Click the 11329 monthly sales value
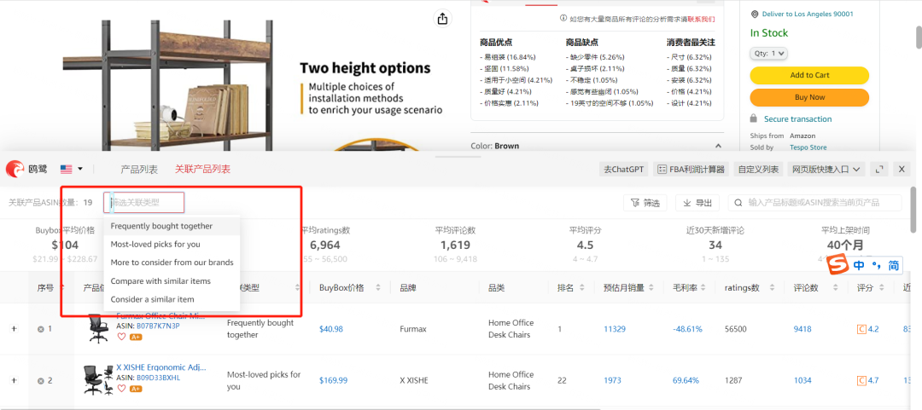The width and height of the screenshot is (922, 410). coord(615,329)
